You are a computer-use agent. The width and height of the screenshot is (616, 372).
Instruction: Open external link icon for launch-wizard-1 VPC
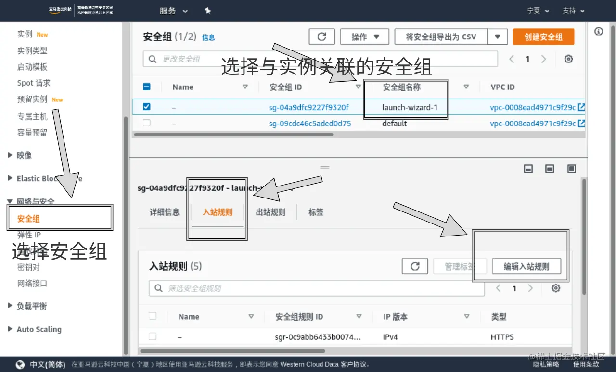pyautogui.click(x=581, y=107)
